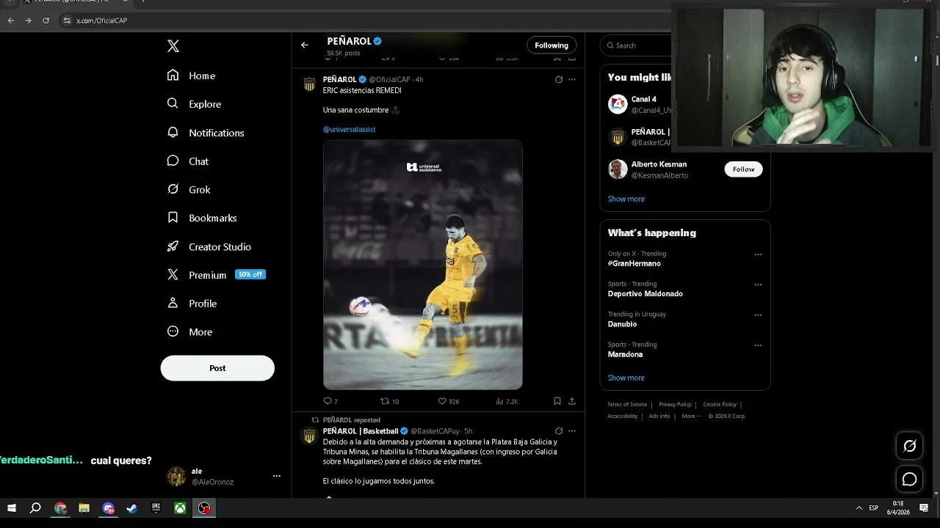Open options for the #GranHermano trend

[x=758, y=254]
